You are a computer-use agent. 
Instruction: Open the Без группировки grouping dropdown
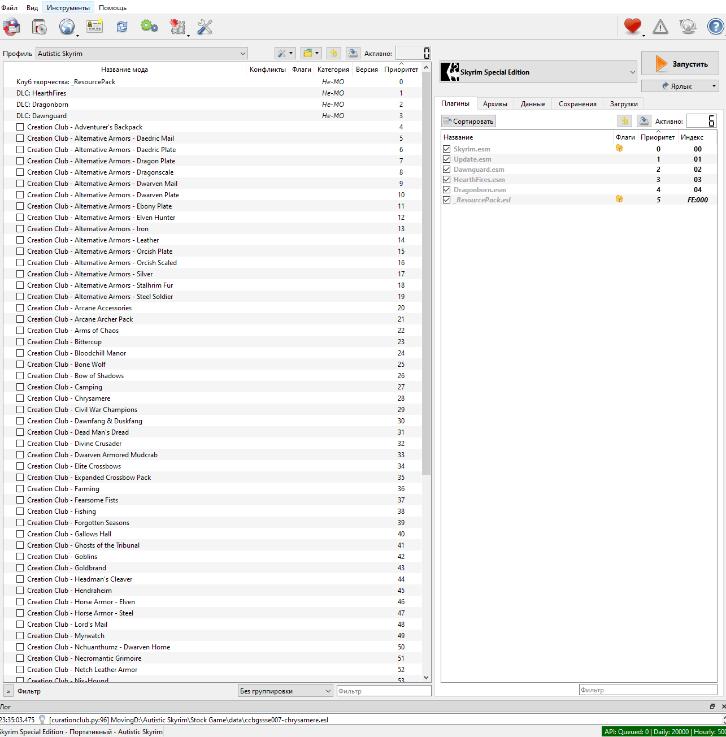[285, 691]
